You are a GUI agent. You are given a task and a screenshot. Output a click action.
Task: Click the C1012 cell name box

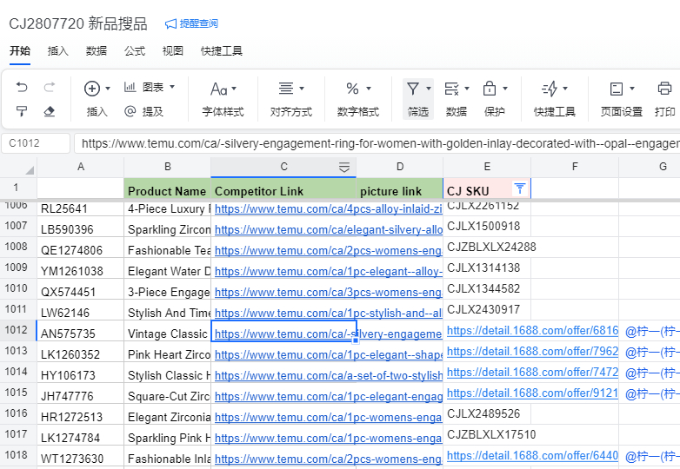tap(37, 143)
